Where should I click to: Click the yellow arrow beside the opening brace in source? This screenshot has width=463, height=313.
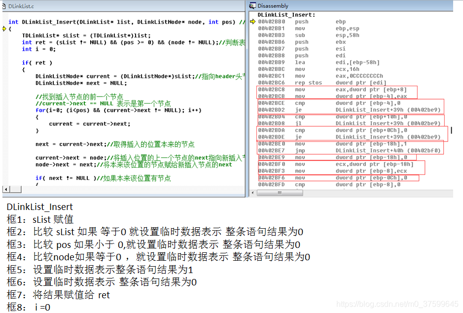[4, 29]
